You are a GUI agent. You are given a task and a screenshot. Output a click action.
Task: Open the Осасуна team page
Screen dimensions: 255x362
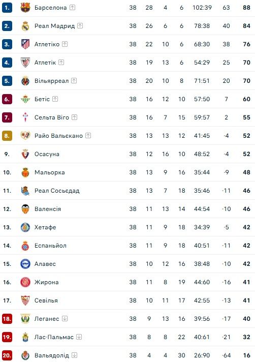(47, 154)
